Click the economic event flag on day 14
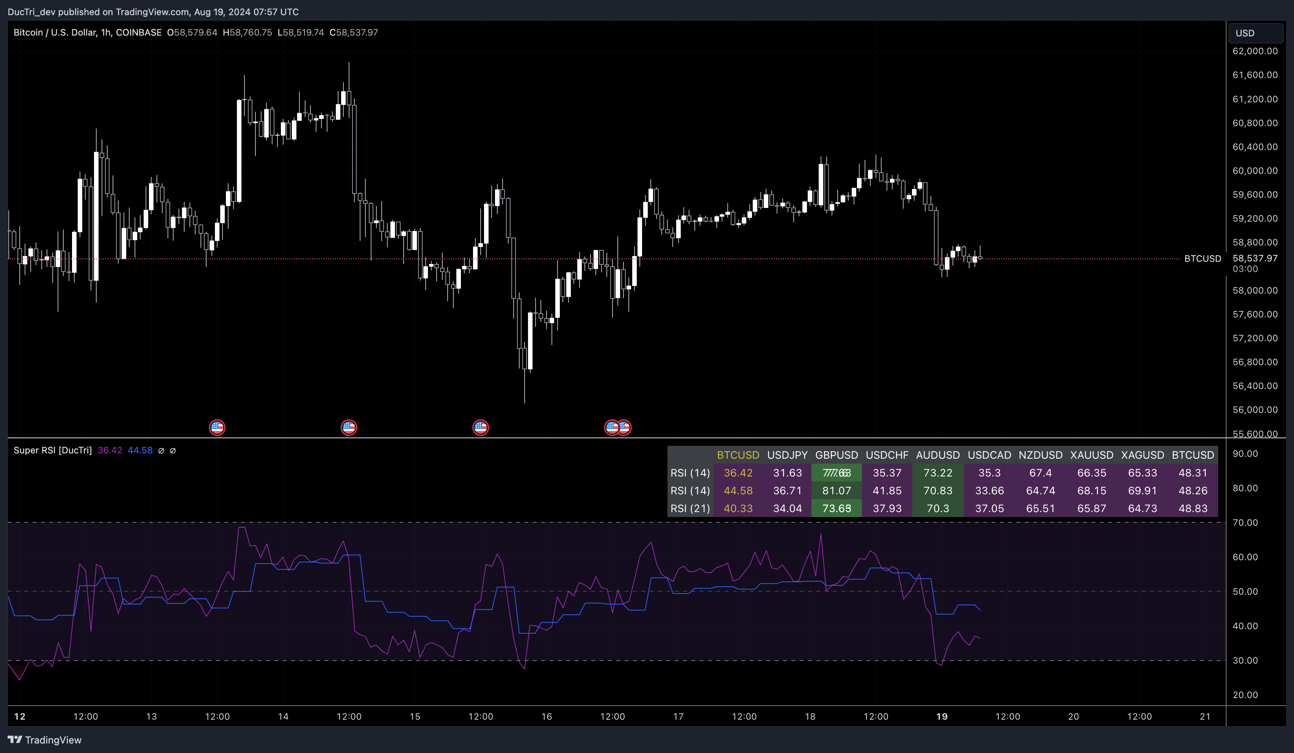The height and width of the screenshot is (753, 1294). pyautogui.click(x=349, y=427)
